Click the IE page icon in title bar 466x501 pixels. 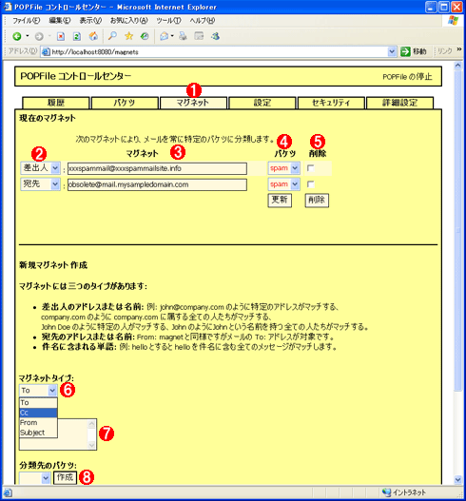tap(7, 7)
